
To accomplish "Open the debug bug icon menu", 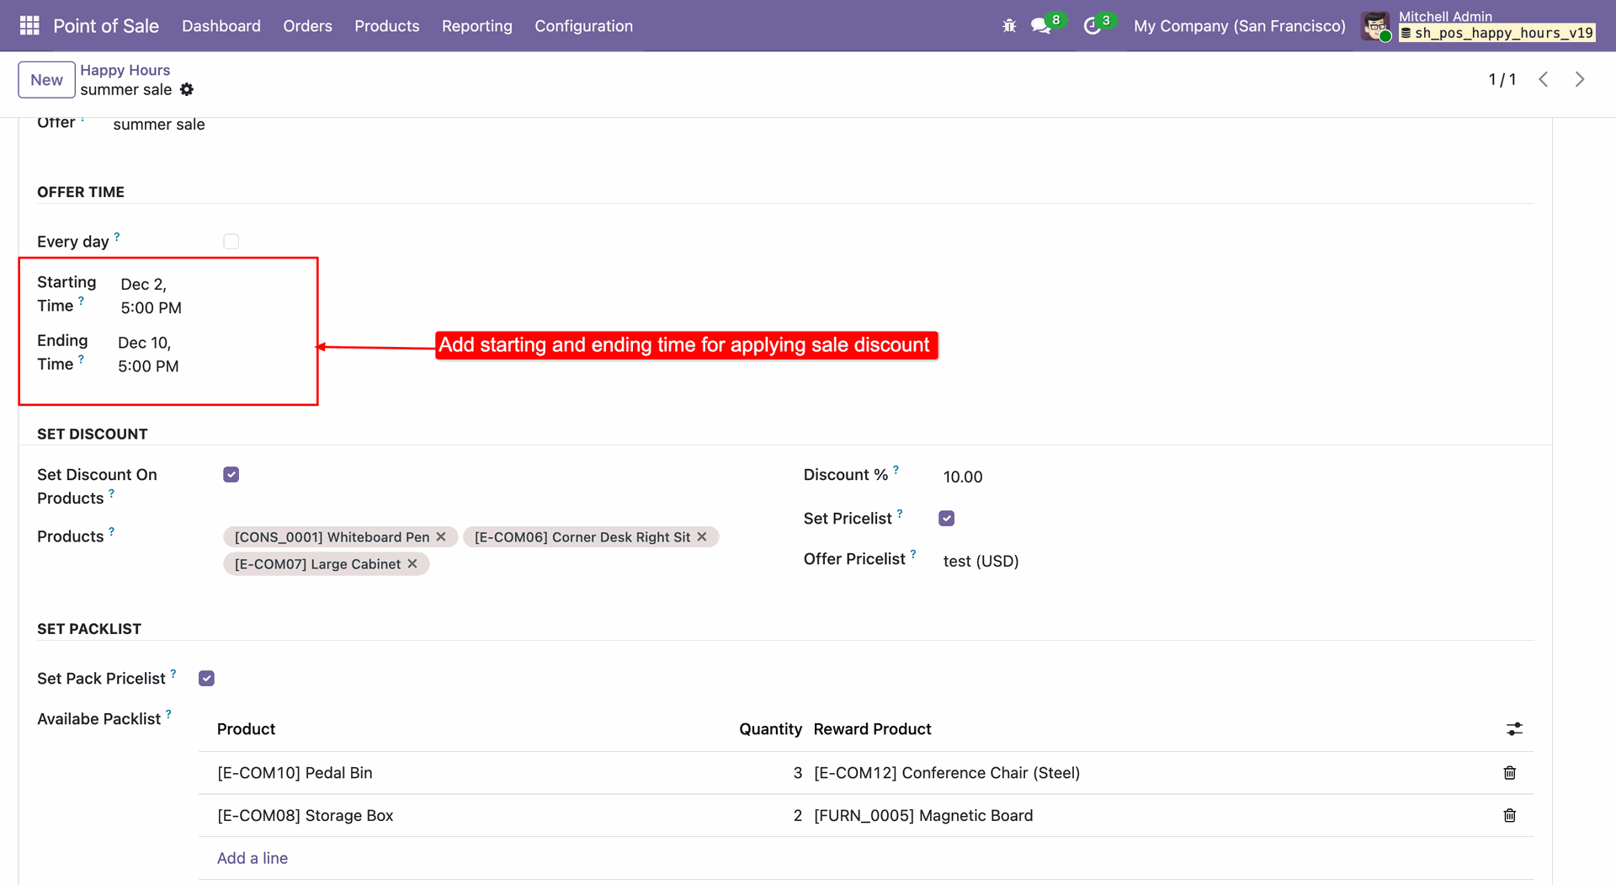I will 1009,26.
